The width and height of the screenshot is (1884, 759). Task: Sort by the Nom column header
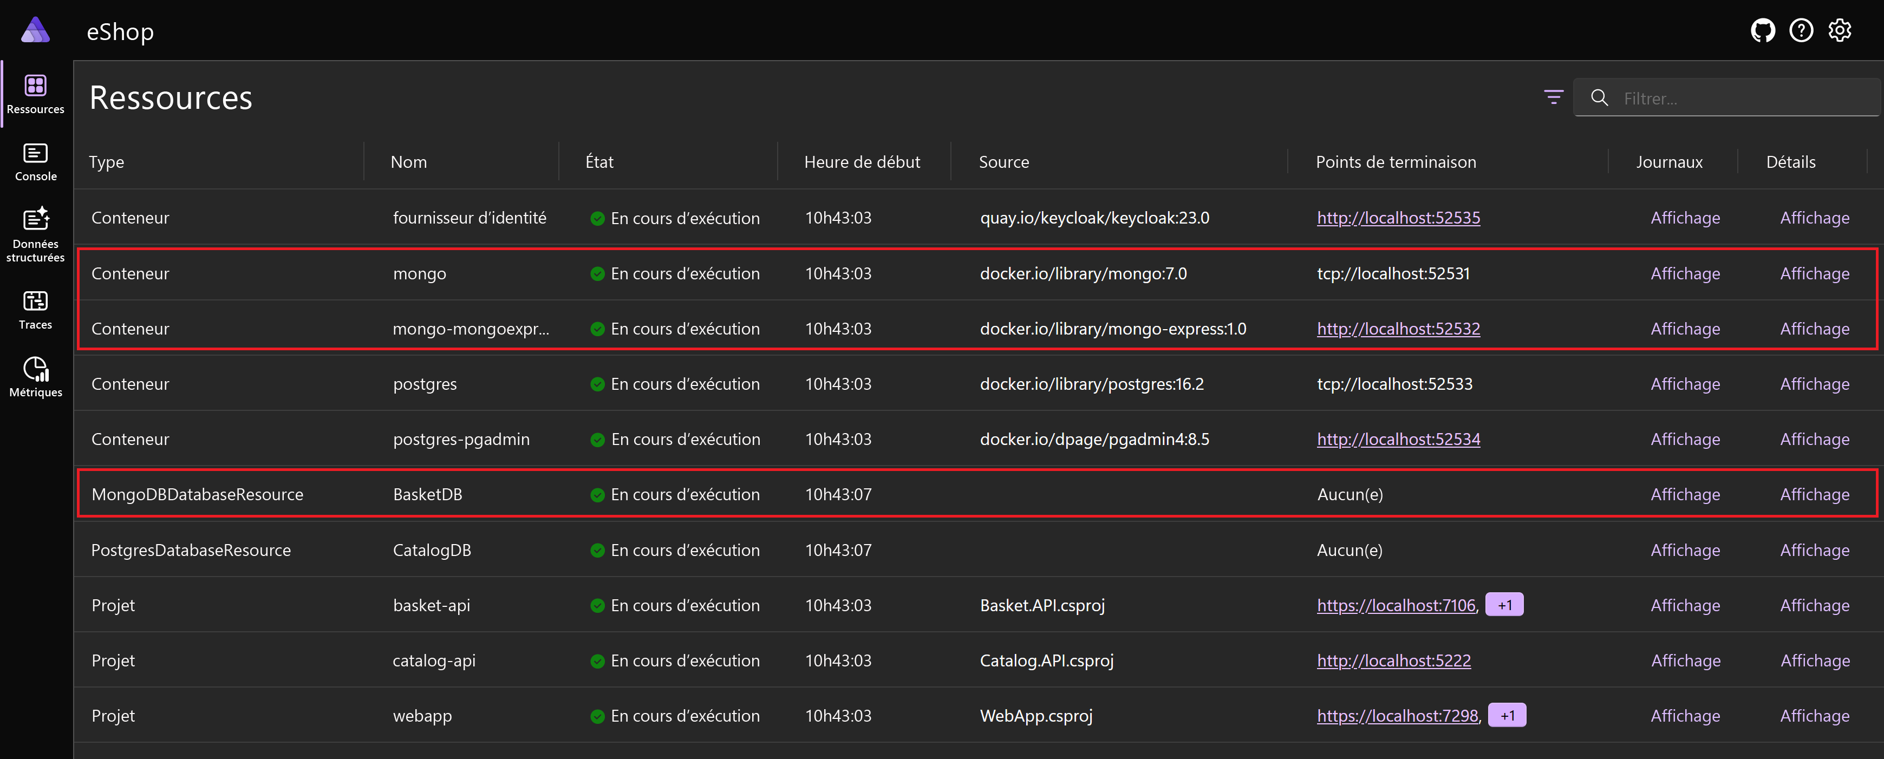[408, 161]
